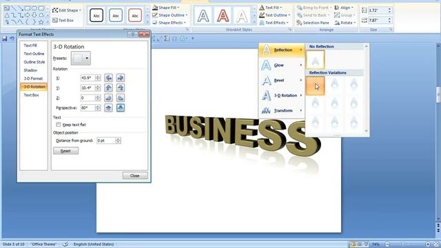441x248 pixels.
Task: Open the Glow submenu item
Action: click(282, 65)
